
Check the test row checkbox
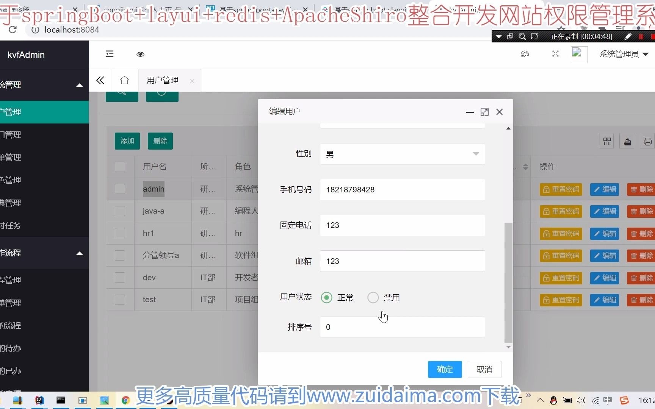point(120,300)
